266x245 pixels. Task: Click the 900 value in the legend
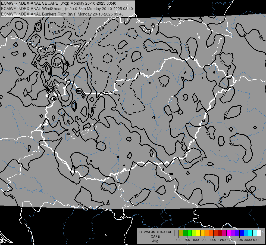click(x=213, y=240)
